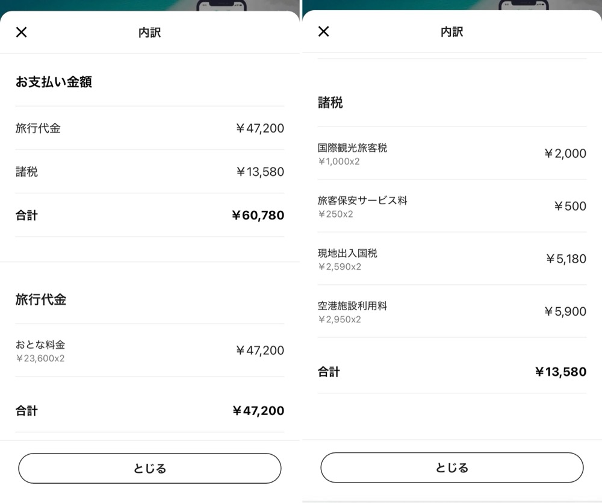Screen dimensions: 602x503
Task: Close the left 内訳 sheet with X
Action: pyautogui.click(x=22, y=33)
